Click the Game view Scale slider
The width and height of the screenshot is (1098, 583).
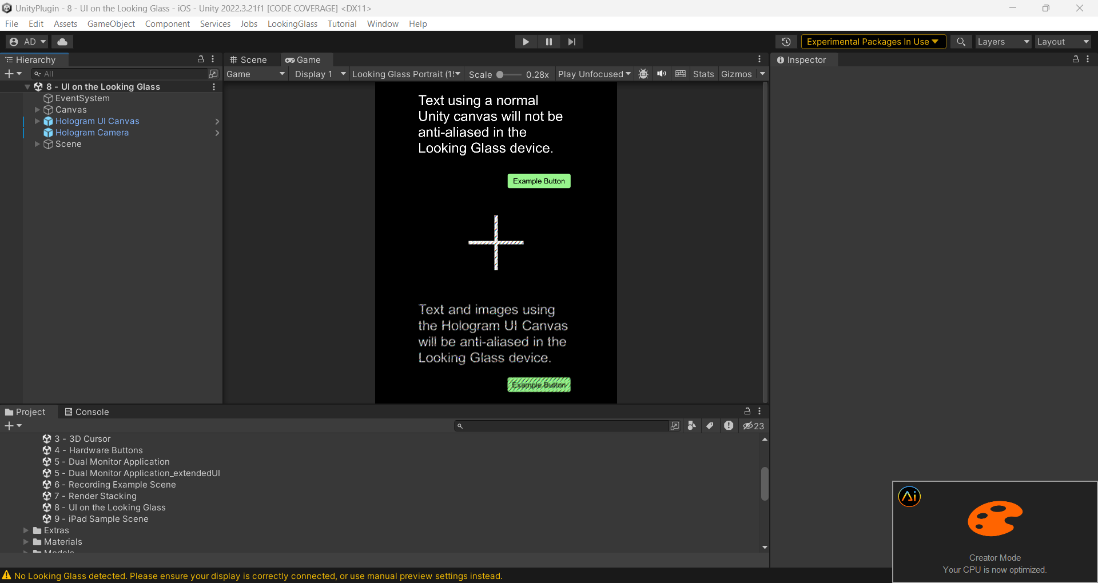tap(508, 74)
